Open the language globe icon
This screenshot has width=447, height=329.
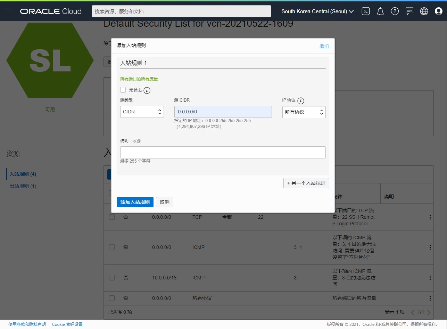(424, 11)
